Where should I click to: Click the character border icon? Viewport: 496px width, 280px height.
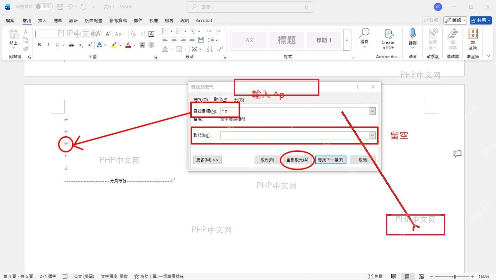[x=151, y=34]
